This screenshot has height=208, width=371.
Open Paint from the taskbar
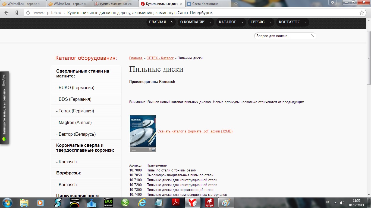point(226,203)
